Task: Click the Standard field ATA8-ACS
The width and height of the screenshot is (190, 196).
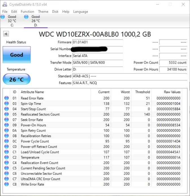Action: click(x=130, y=76)
